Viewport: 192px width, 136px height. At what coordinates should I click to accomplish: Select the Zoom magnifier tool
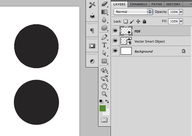tap(104, 94)
